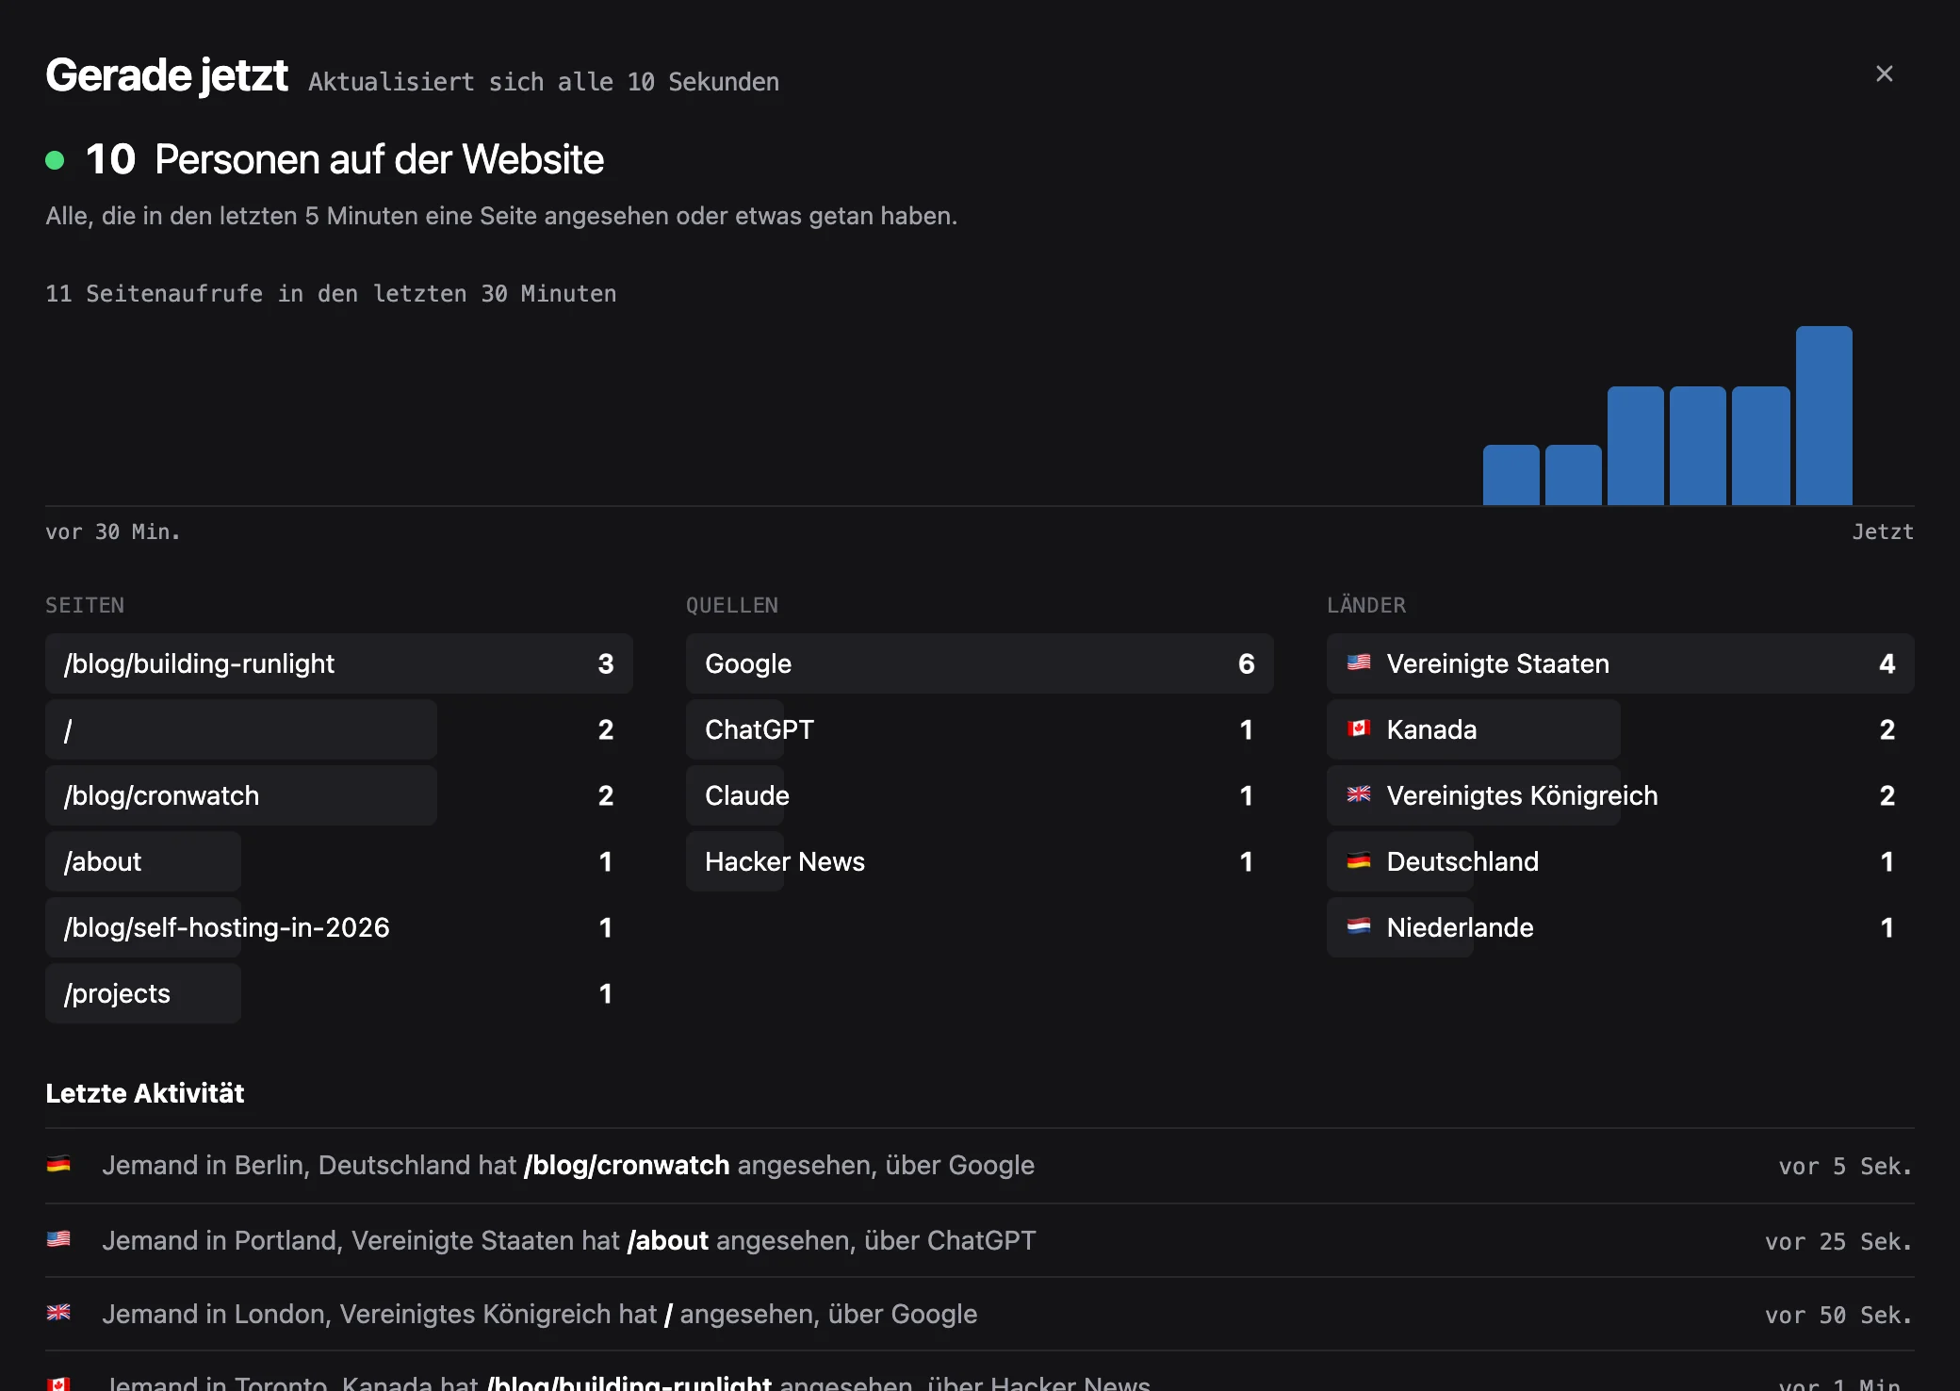
Task: Click the 'vor 5 Sek.' timestamp
Action: pyautogui.click(x=1846, y=1167)
